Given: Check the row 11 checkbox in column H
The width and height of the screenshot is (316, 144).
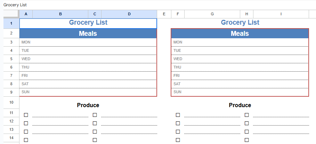Looking at the screenshot, I should [247, 115].
